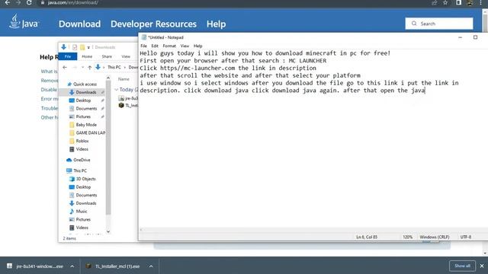Select Desktop under Quick access
Image resolution: width=488 pixels, height=274 pixels.
pyautogui.click(x=83, y=100)
